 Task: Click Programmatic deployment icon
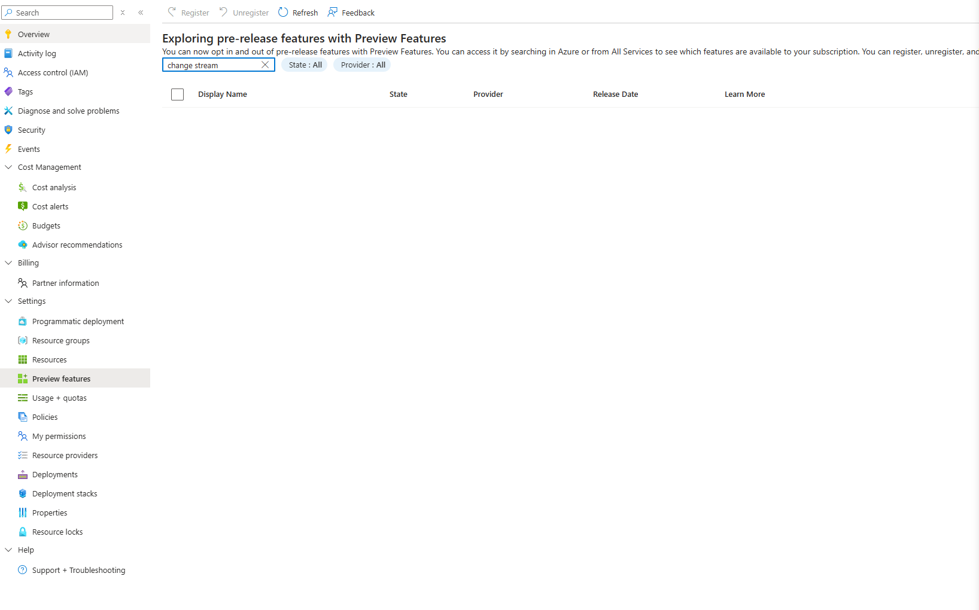[x=23, y=321]
